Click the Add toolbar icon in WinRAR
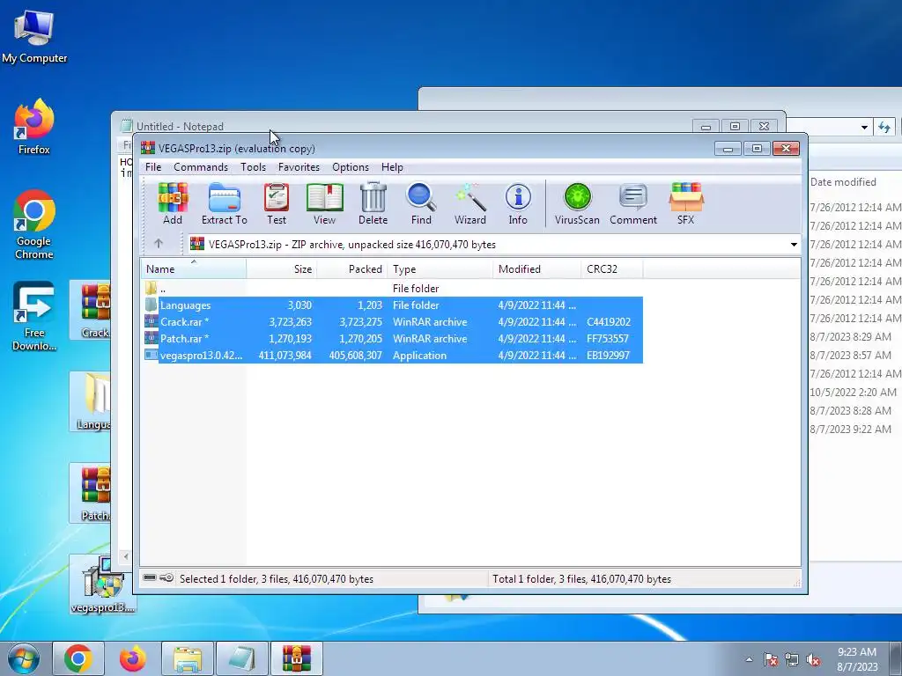This screenshot has height=676, width=902. (173, 203)
